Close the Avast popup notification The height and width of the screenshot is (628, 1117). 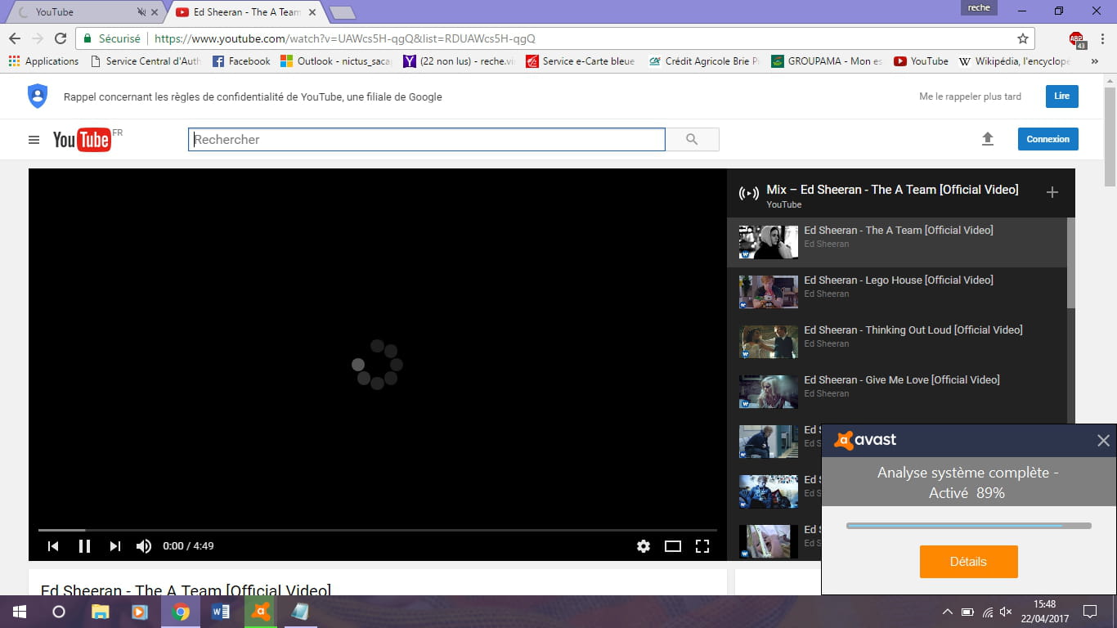(x=1103, y=441)
